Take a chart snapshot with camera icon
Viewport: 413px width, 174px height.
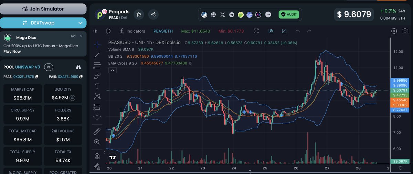coord(405,31)
